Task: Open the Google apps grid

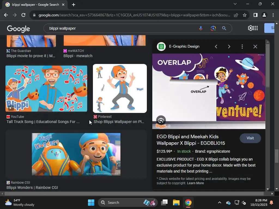Action: click(x=256, y=28)
